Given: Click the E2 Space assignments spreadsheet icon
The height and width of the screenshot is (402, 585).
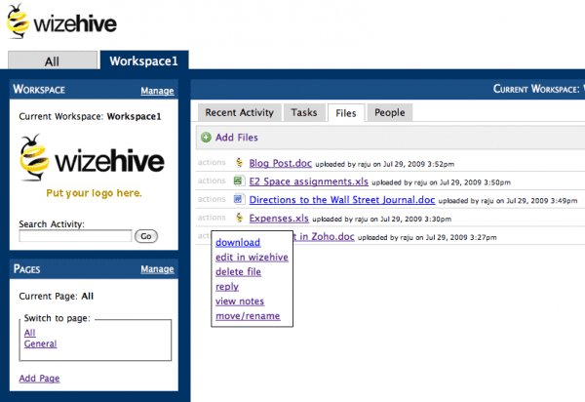Looking at the screenshot, I should 238,181.
